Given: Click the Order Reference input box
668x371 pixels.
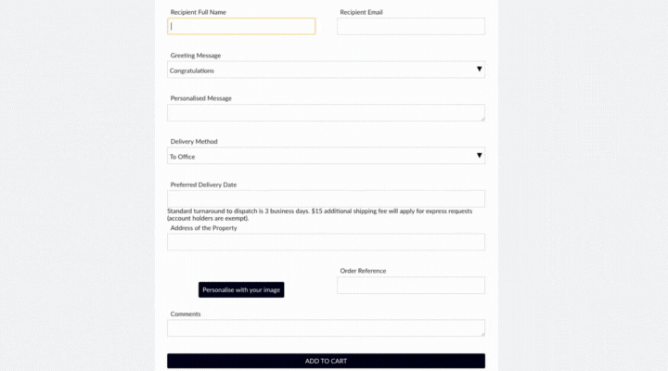Looking at the screenshot, I should pyautogui.click(x=410, y=285).
